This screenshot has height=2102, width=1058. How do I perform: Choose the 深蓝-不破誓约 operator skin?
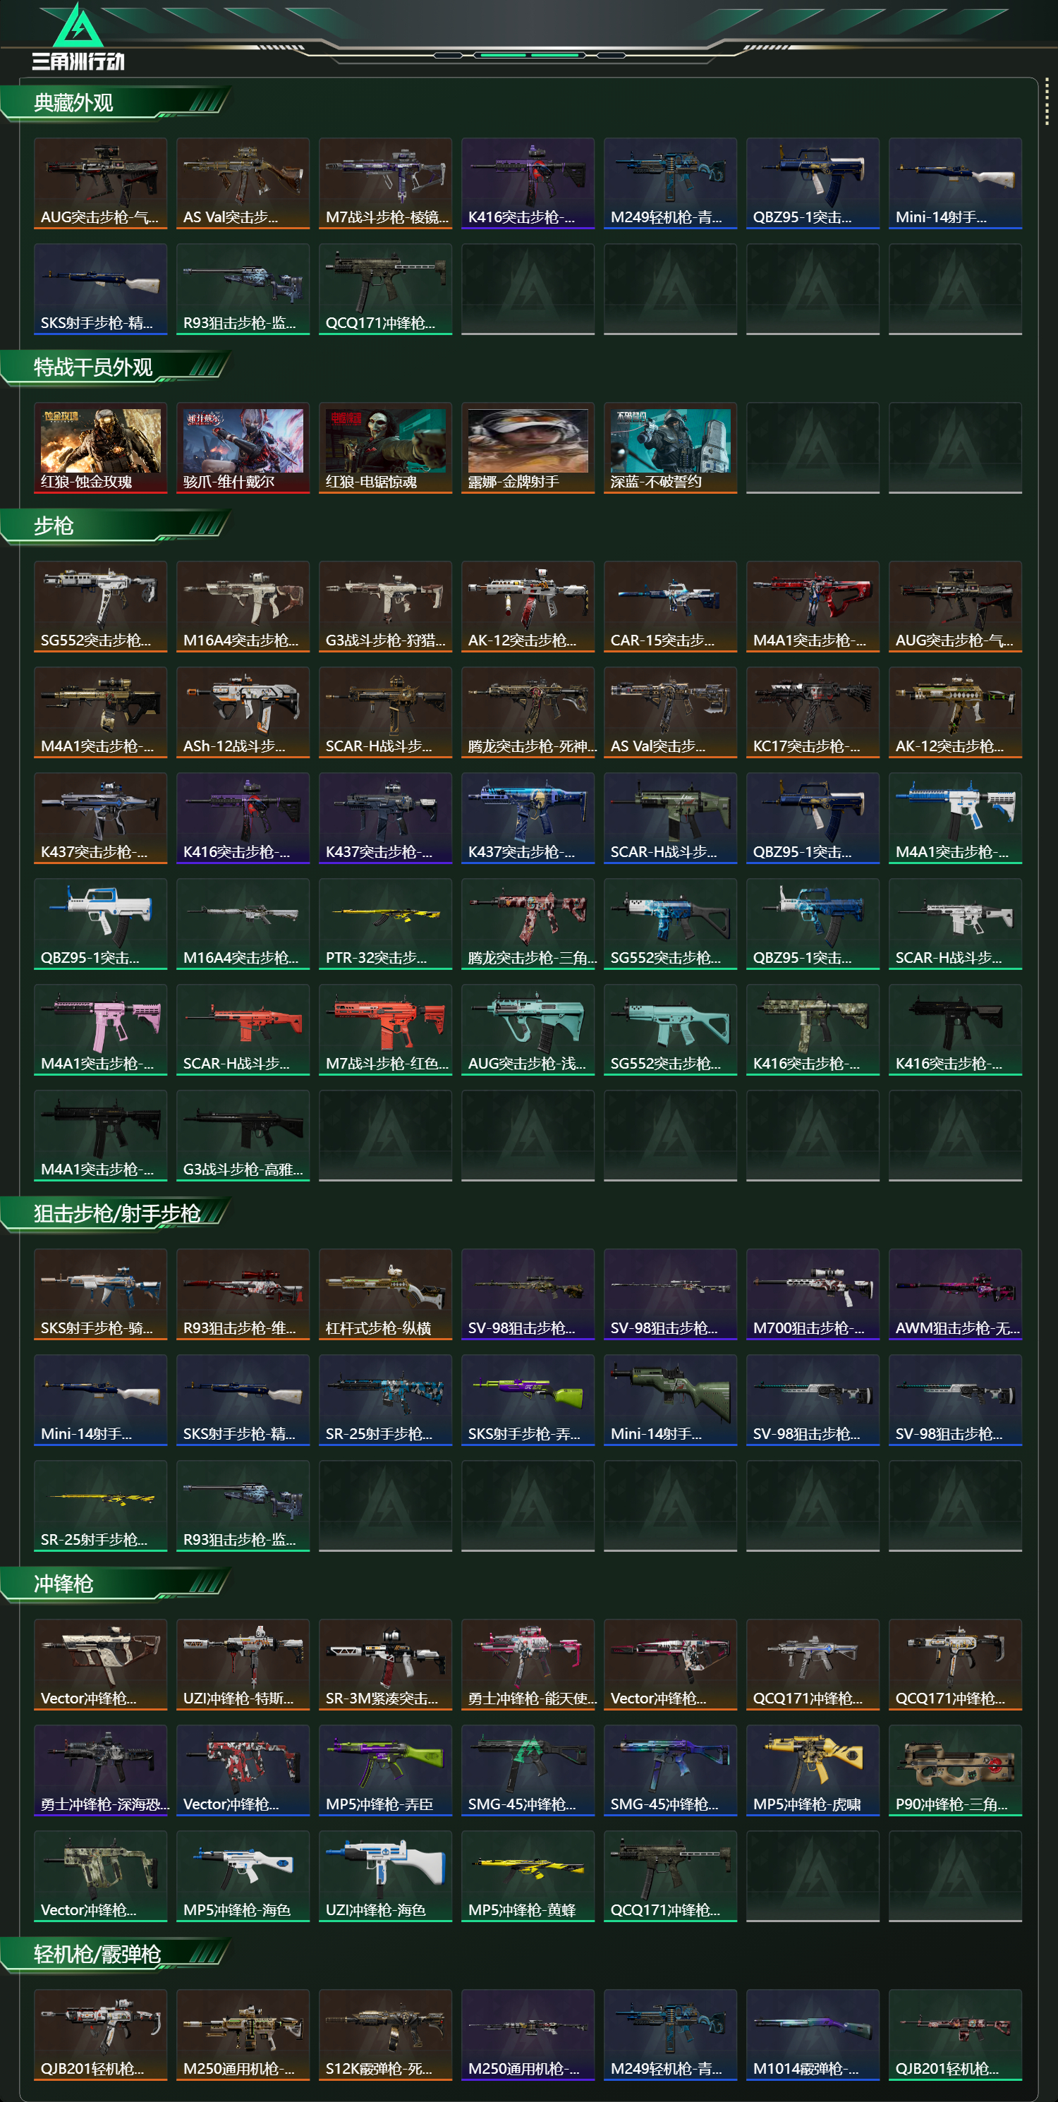click(x=671, y=447)
